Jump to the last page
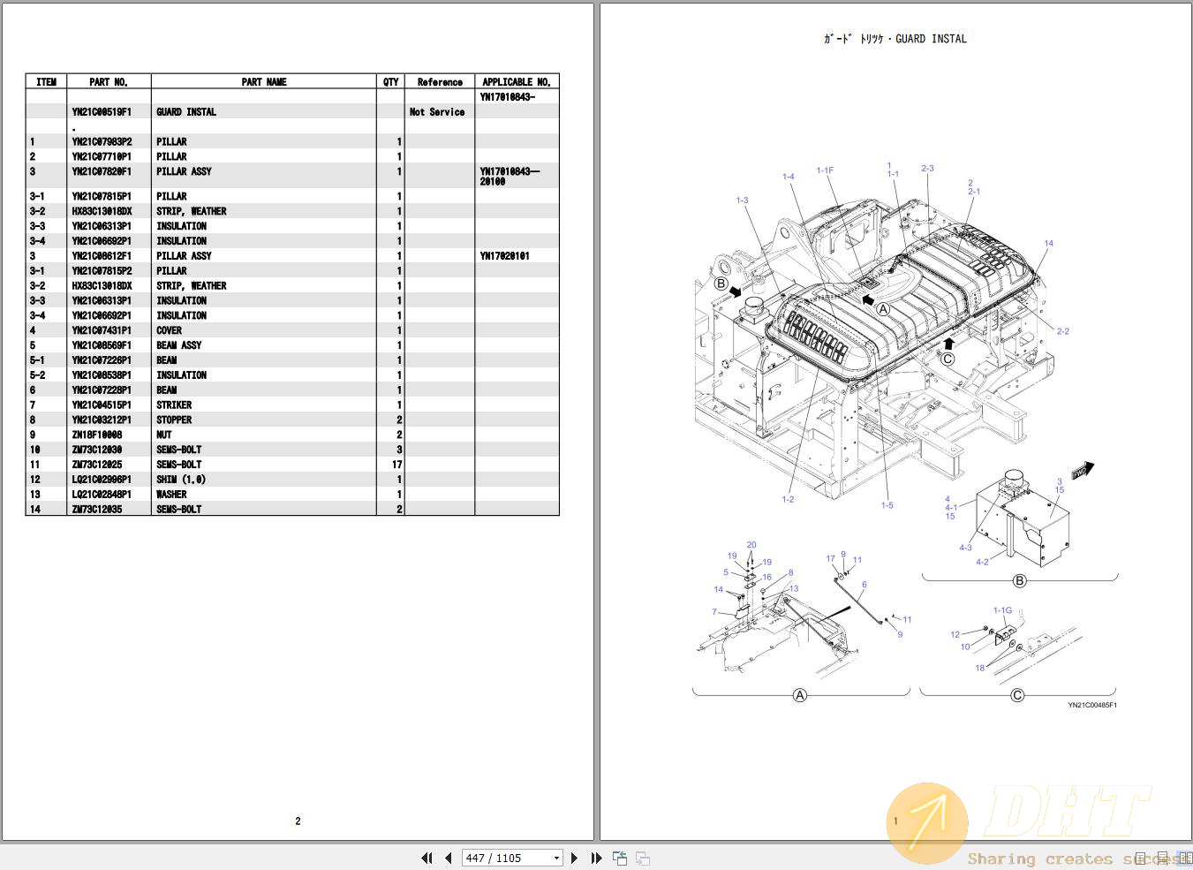 (596, 858)
